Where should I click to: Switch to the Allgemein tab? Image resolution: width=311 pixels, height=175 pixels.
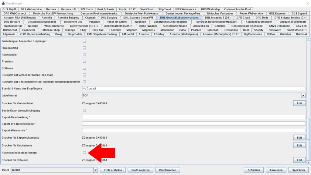point(9,34)
